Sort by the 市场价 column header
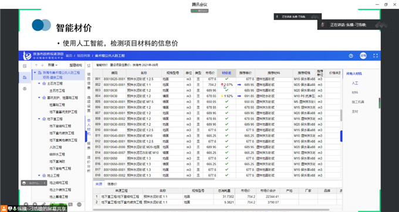Screen dimensions: 399x212 point(210,73)
